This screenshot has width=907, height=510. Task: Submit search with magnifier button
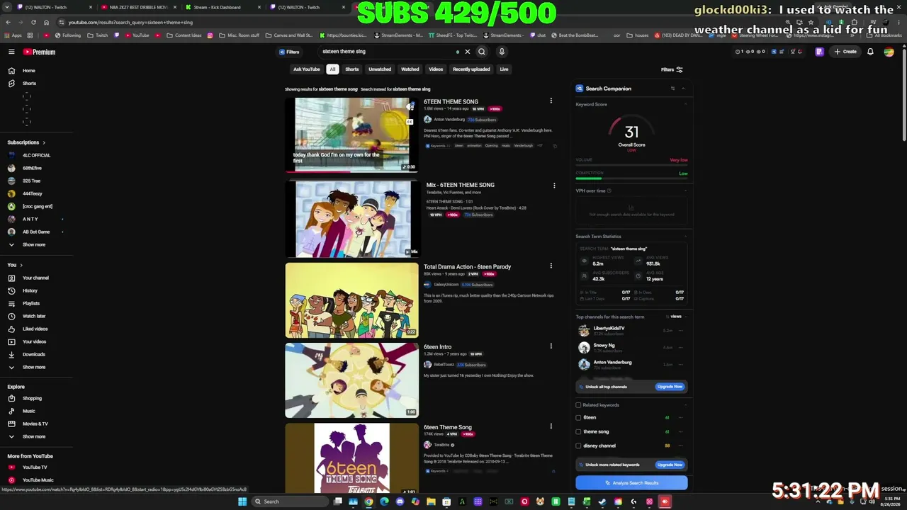(482, 52)
